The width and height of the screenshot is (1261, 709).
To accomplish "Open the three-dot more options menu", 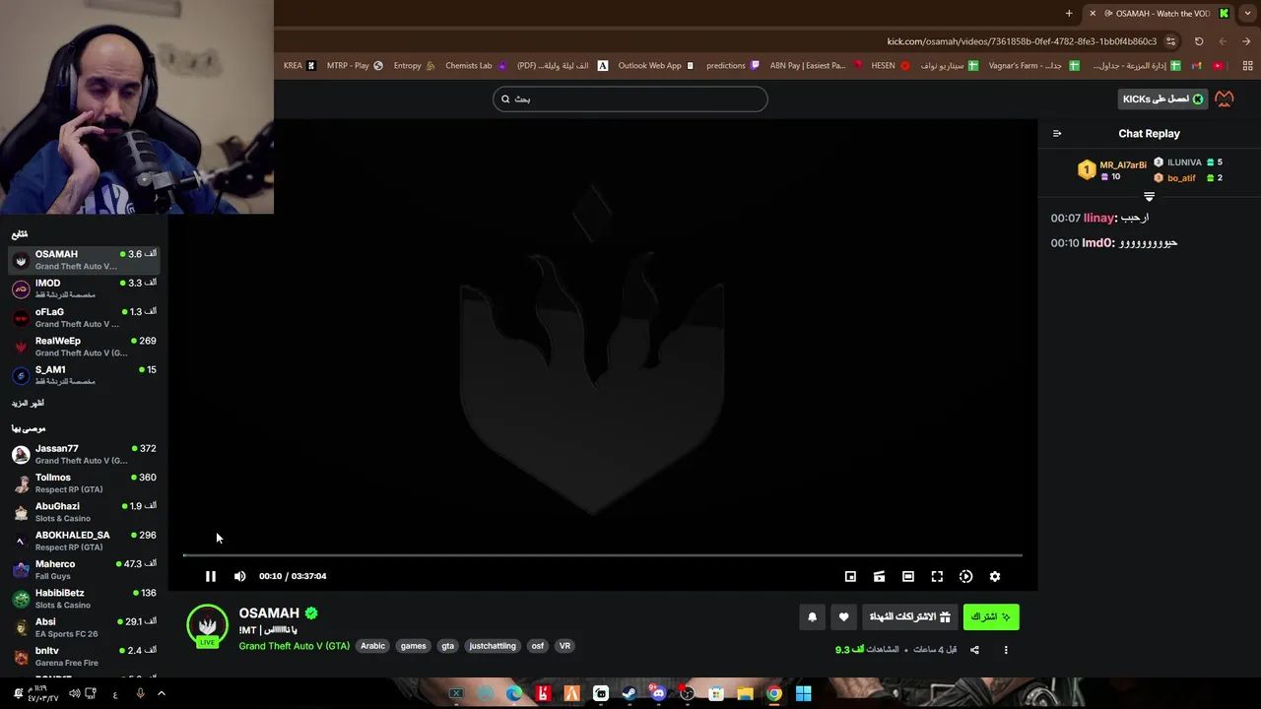I will [x=1006, y=650].
